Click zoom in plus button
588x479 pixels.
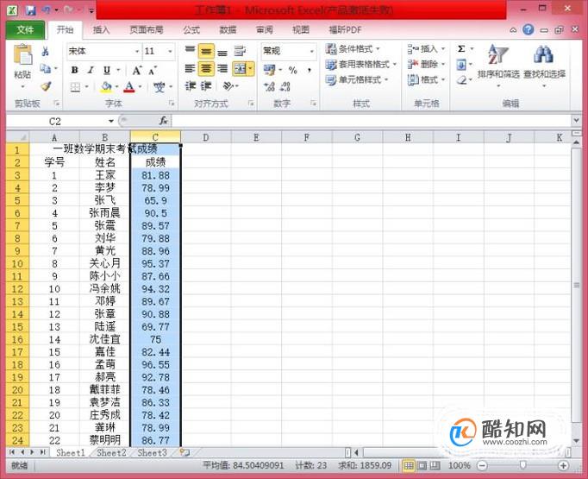pyautogui.click(x=563, y=466)
